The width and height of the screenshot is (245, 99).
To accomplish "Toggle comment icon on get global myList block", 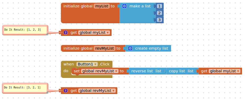I will click(66, 33).
